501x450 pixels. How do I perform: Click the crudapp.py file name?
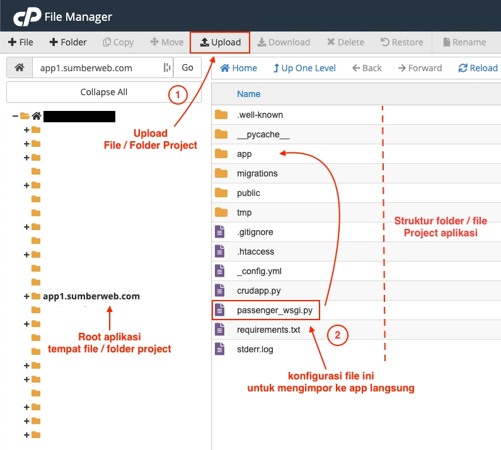click(259, 291)
